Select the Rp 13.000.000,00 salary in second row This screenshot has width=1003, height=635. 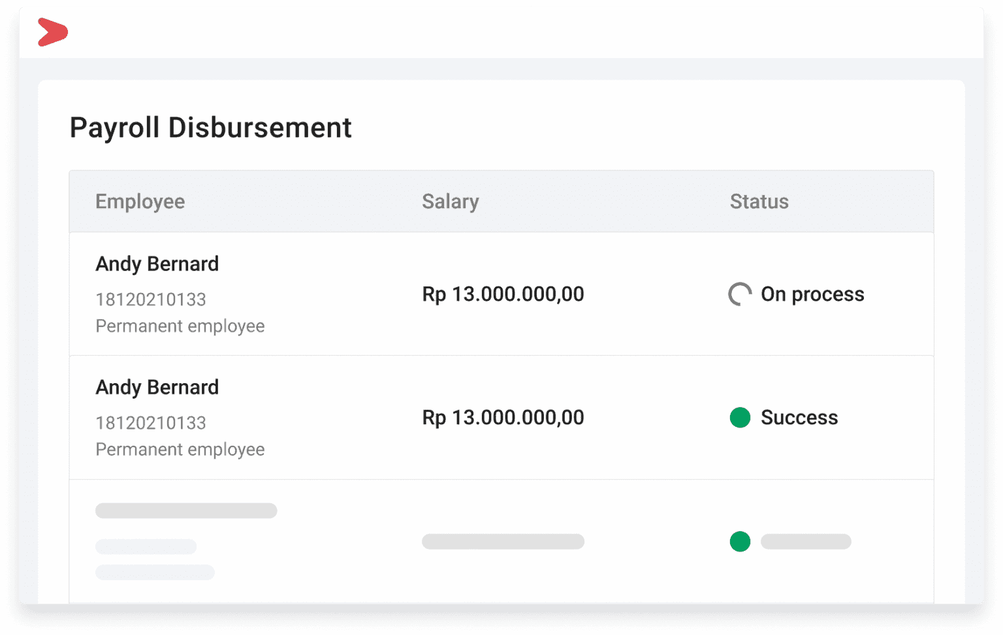click(503, 418)
